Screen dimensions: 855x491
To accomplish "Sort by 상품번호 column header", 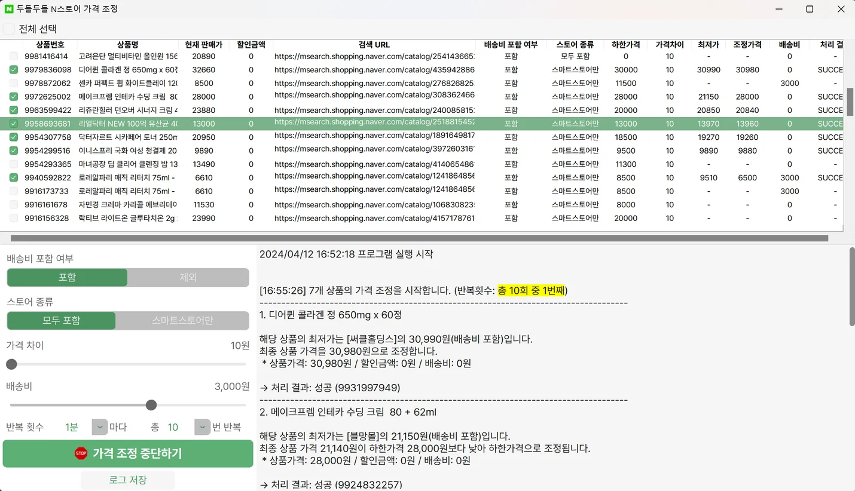I will point(50,45).
